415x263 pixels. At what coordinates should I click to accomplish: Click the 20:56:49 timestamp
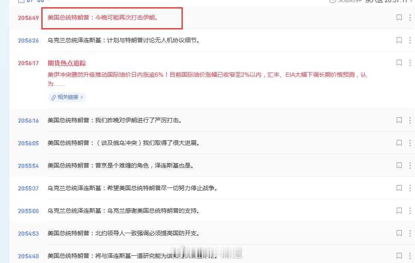click(28, 18)
